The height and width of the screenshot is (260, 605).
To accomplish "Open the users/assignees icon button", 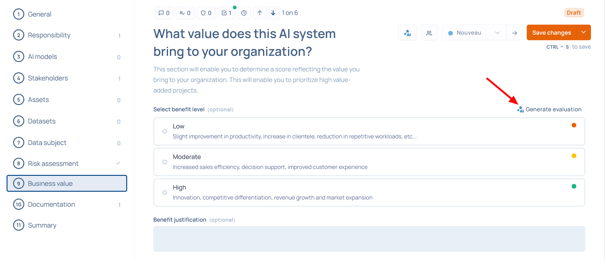I will click(429, 33).
